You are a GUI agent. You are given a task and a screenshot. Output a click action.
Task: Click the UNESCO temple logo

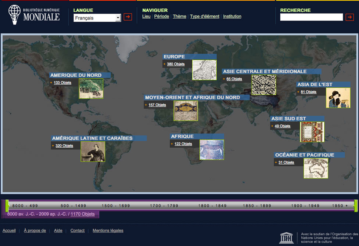tap(287, 238)
